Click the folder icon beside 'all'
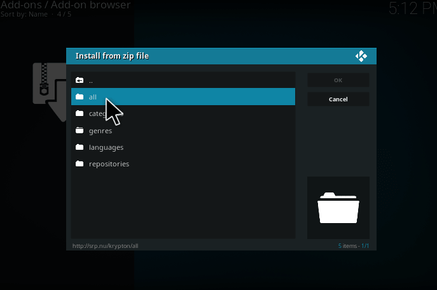Screen dimensions: 437x290 click(x=80, y=97)
